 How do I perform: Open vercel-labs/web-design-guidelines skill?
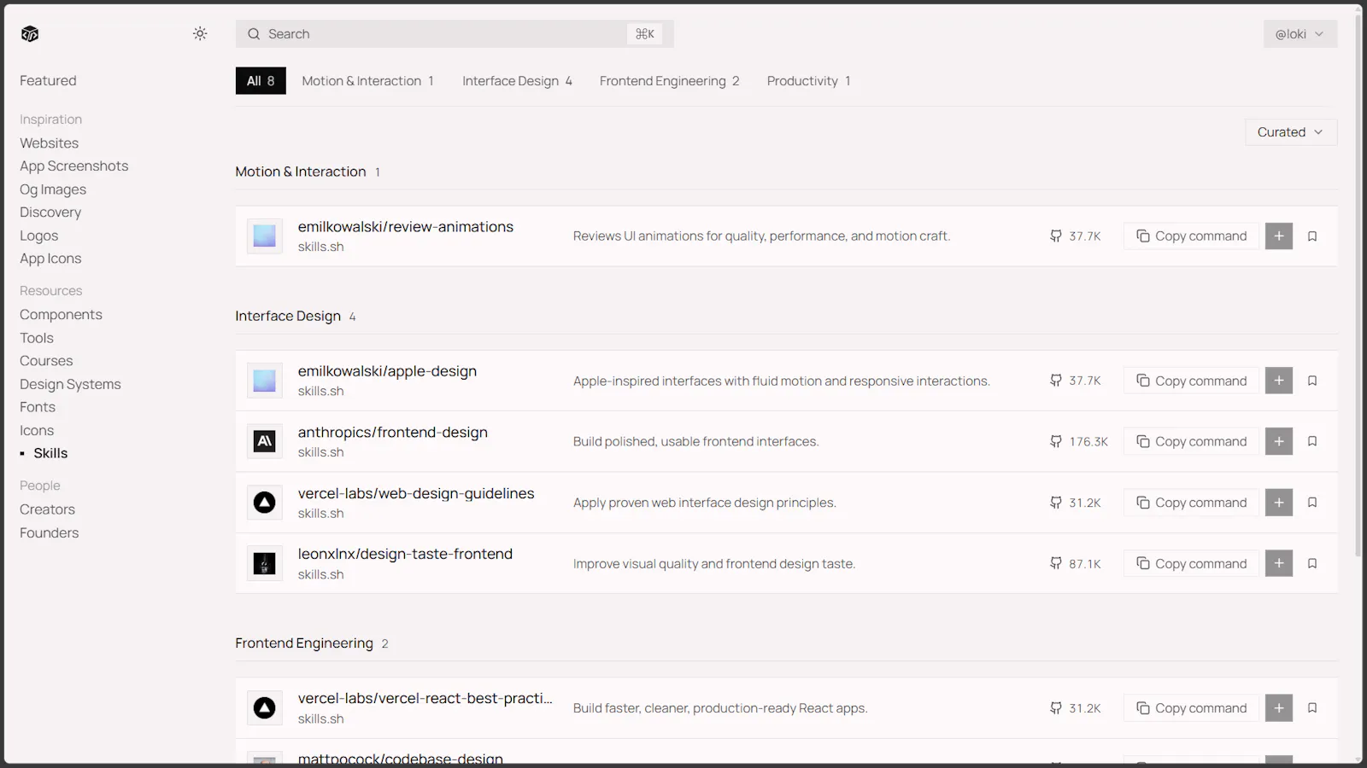pos(416,493)
